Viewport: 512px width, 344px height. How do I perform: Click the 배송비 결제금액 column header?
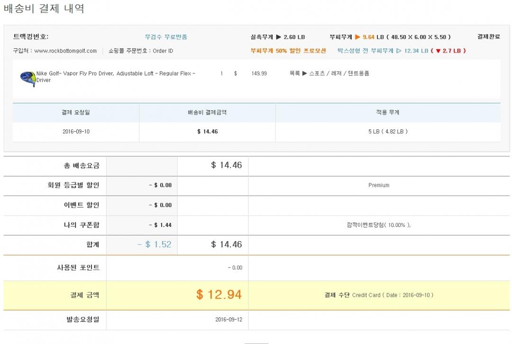click(x=207, y=112)
